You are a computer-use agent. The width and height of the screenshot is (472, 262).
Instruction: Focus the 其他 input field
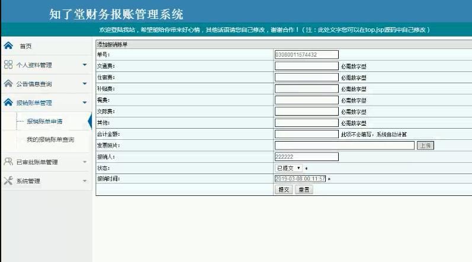point(306,123)
